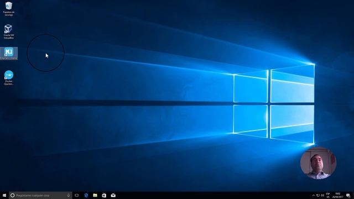Open the volume control in system tray
Image resolution: width=354 pixels, height=199 pixels.
pyautogui.click(x=322, y=195)
